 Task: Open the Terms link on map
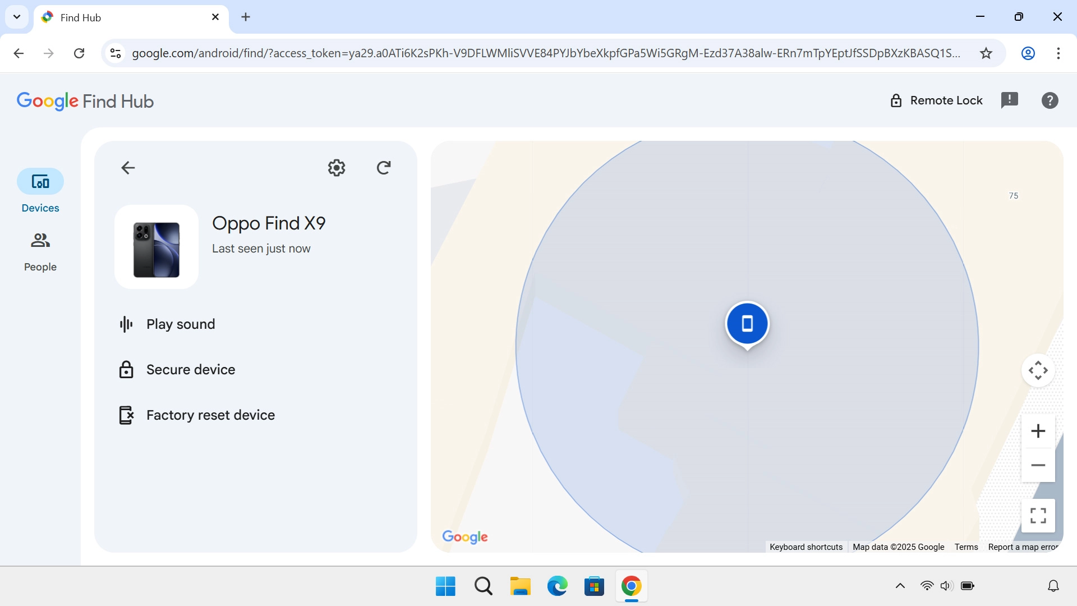pos(966,547)
